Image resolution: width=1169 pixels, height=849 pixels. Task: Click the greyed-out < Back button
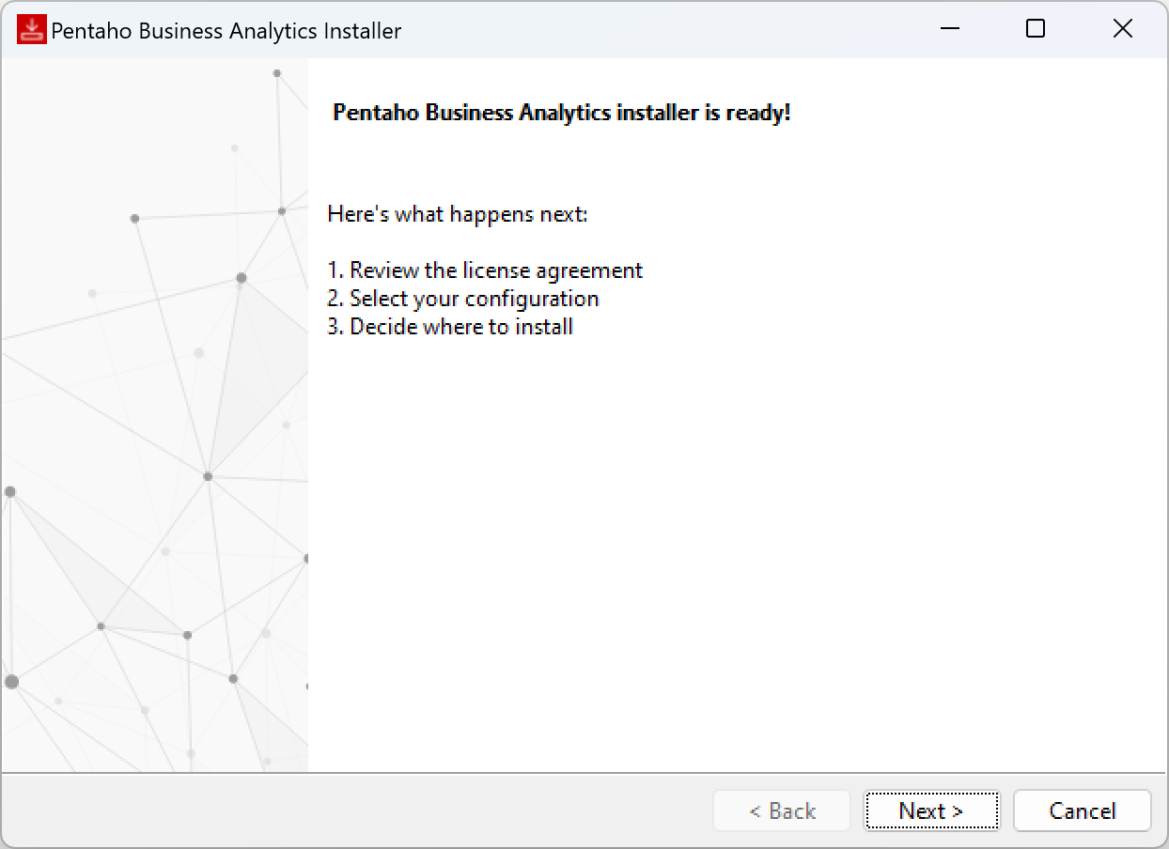coord(782,810)
